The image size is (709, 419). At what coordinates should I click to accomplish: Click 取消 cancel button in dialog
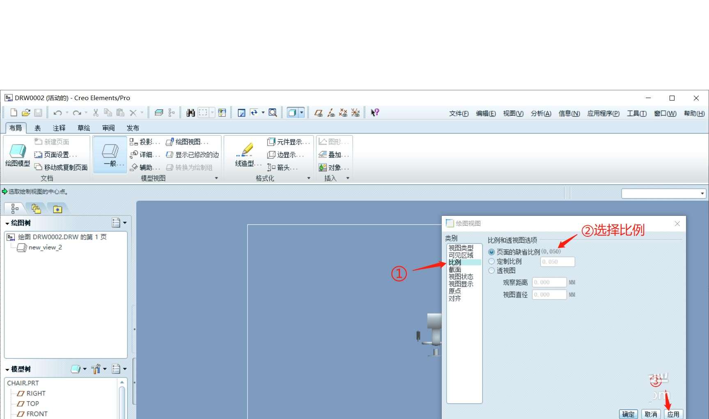click(651, 414)
